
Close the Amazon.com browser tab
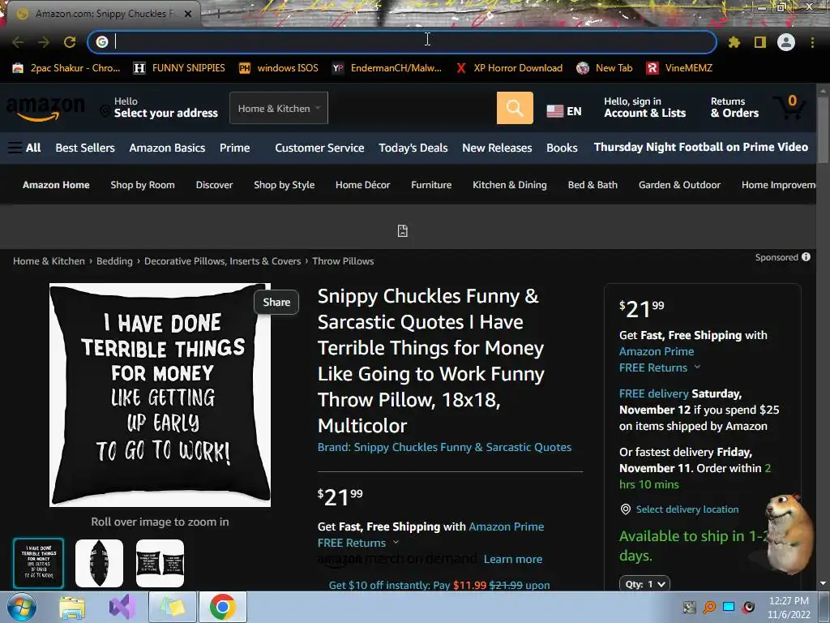[x=188, y=14]
